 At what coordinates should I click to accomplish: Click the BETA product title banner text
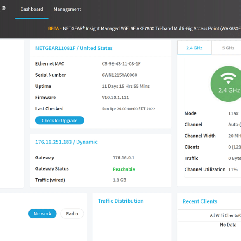tap(144, 28)
